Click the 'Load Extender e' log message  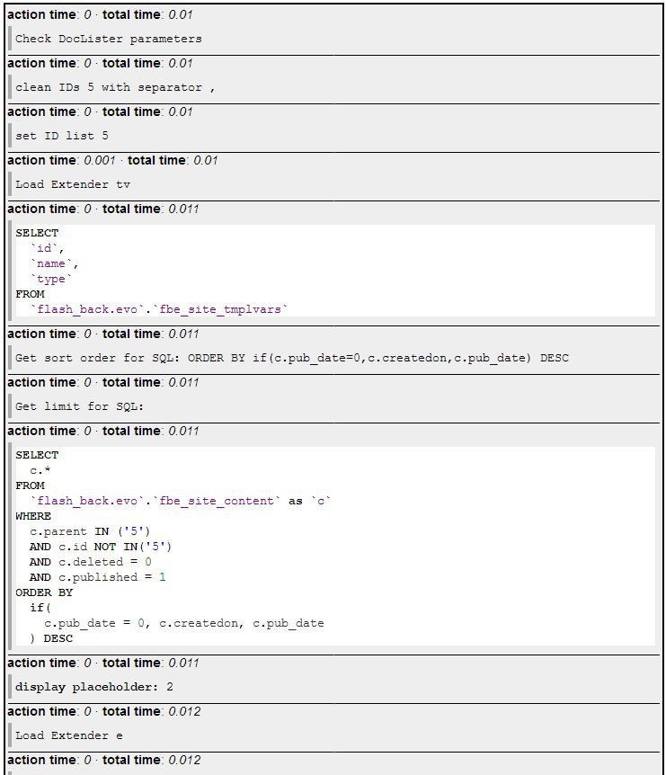69,735
